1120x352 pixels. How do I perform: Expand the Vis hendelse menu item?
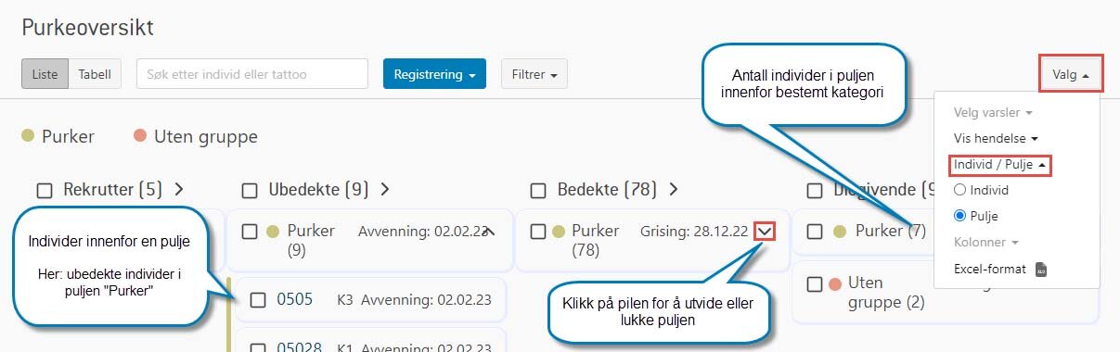(995, 137)
